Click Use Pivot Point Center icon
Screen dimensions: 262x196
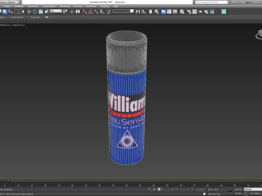click(65, 12)
